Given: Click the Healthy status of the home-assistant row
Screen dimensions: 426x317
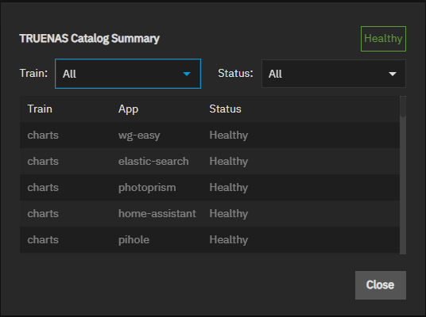Looking at the screenshot, I should click(228, 213).
